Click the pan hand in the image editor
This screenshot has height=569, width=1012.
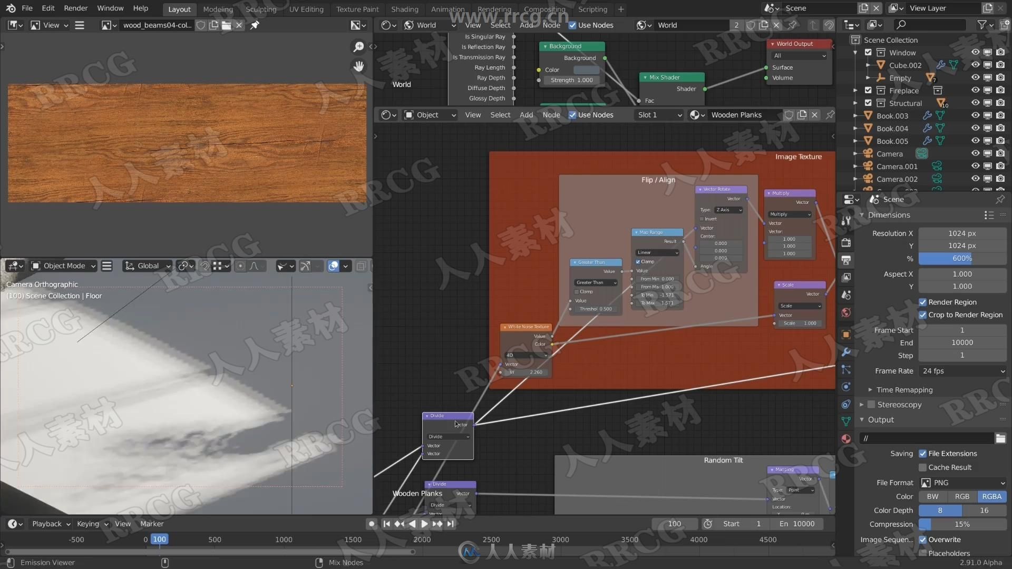(358, 66)
